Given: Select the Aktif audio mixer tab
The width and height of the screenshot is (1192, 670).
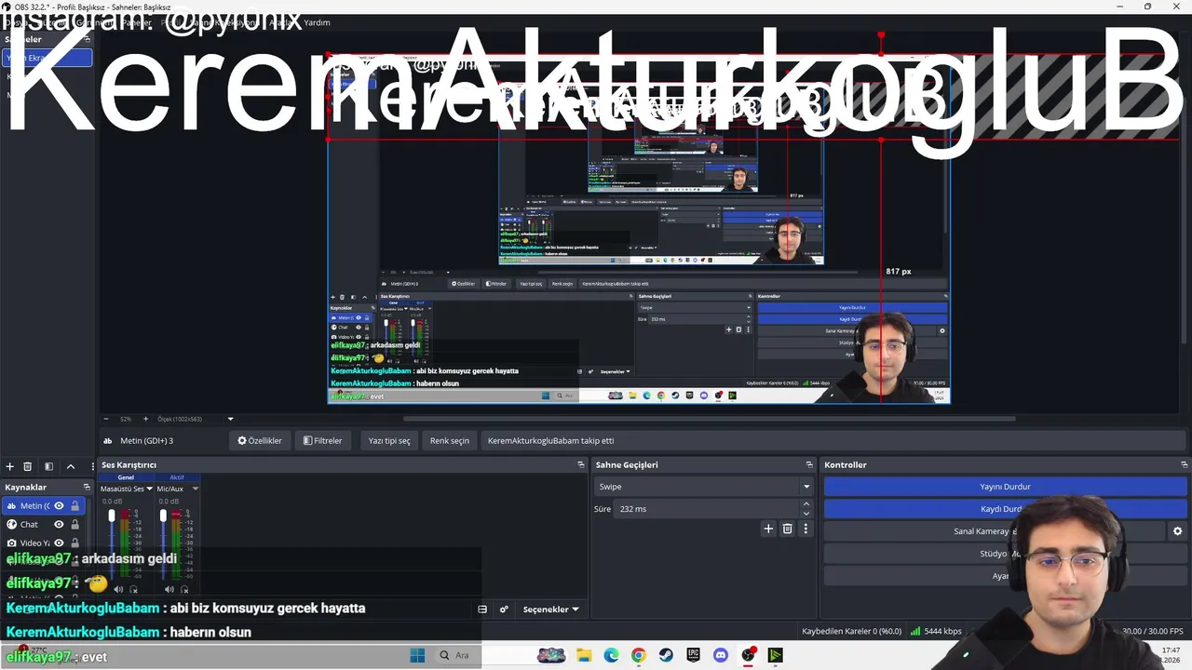Looking at the screenshot, I should tap(176, 477).
